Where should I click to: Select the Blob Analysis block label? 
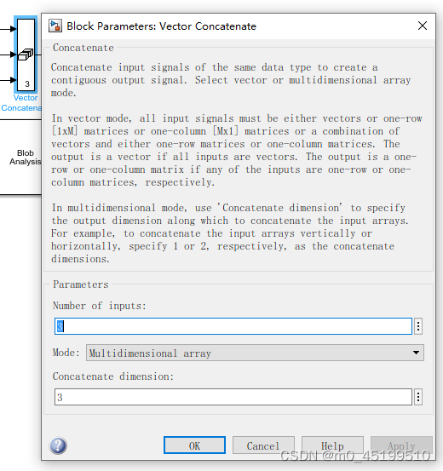coord(26,157)
